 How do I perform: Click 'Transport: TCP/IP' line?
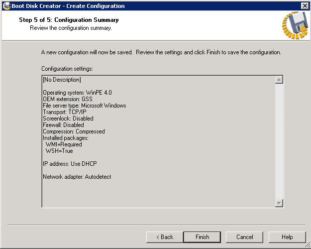click(x=65, y=112)
